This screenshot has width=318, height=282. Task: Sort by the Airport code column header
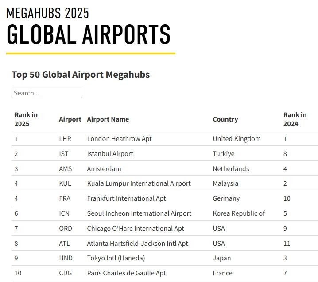point(70,119)
